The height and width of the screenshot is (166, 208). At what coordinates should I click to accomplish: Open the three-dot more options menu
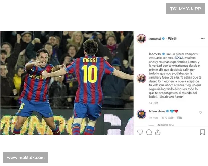pyautogui.click(x=202, y=39)
